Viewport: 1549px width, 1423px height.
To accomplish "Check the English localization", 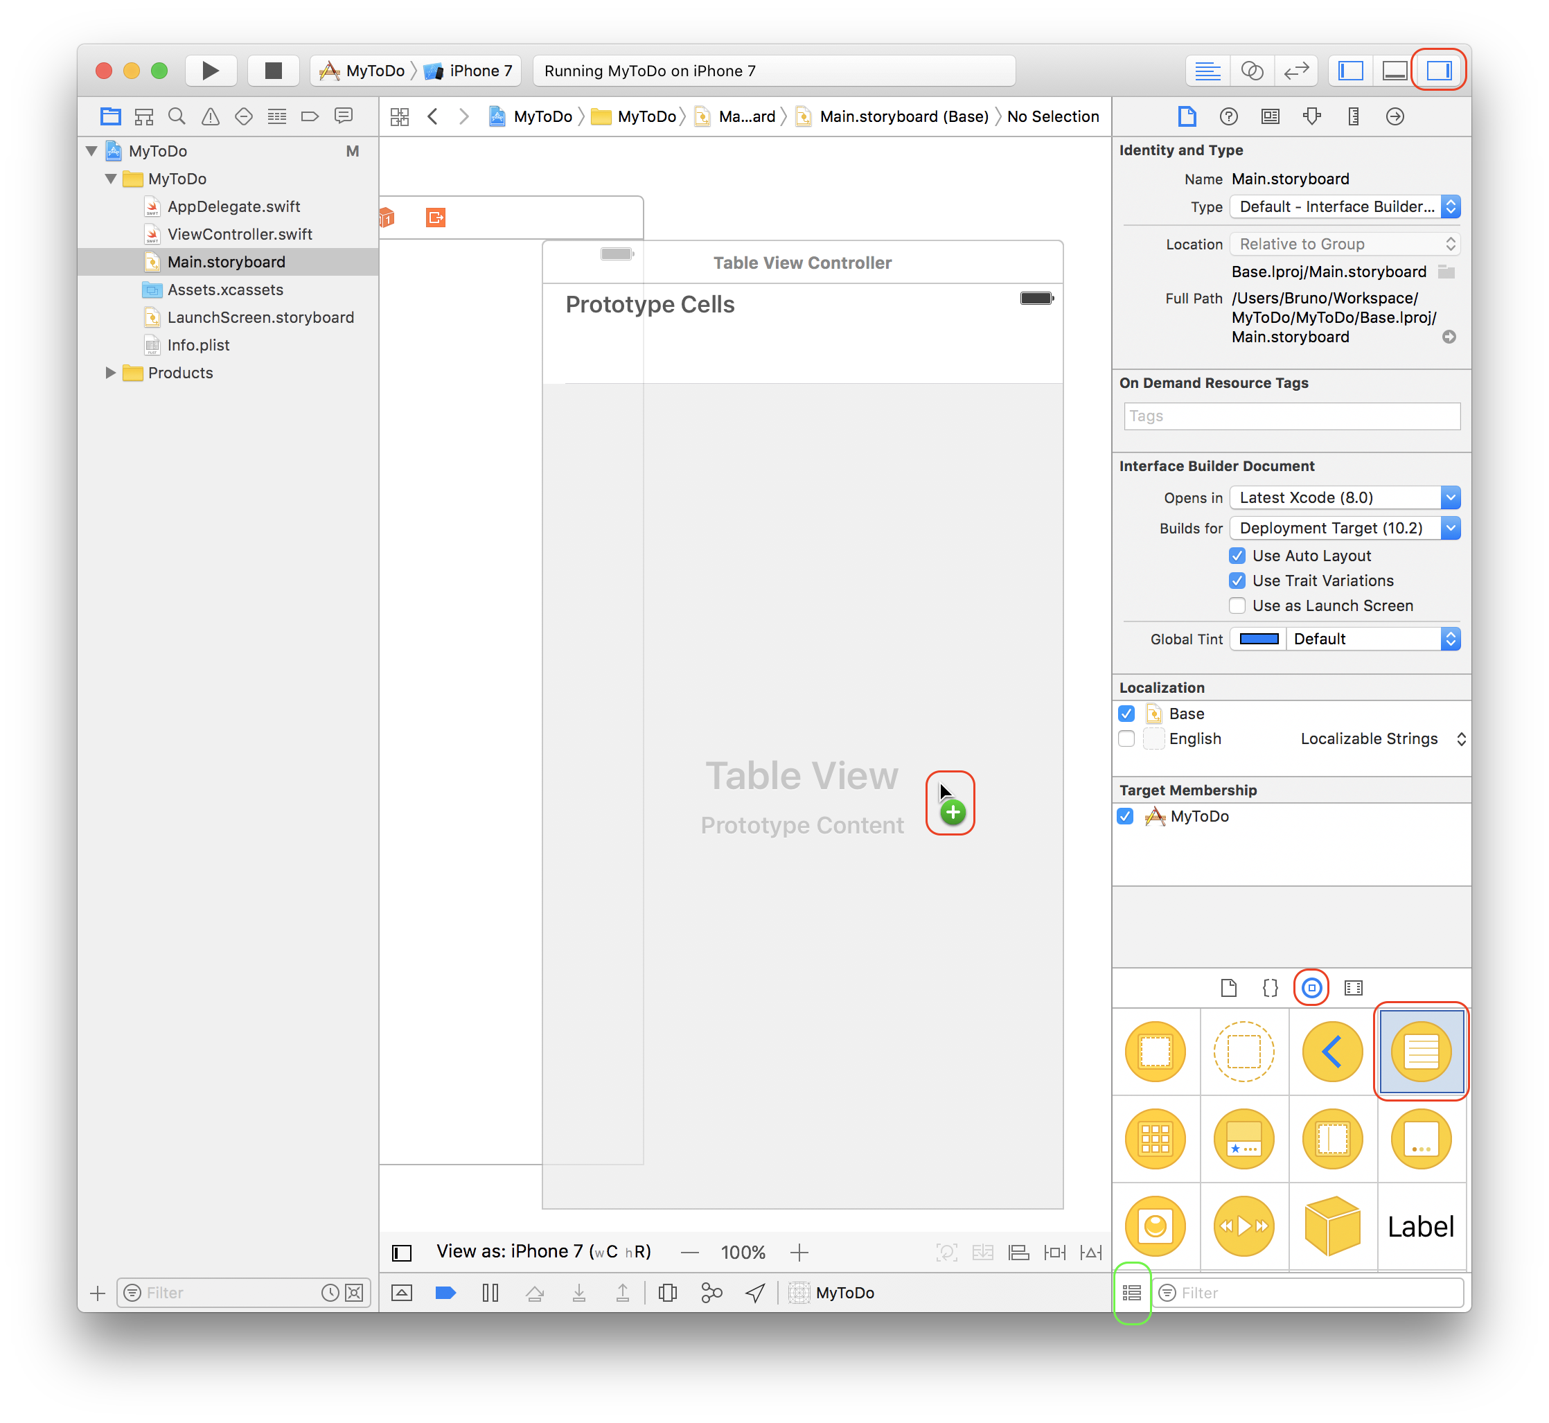I will pyautogui.click(x=1126, y=739).
